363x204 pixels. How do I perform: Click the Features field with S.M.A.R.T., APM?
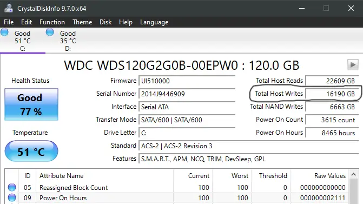point(249,159)
